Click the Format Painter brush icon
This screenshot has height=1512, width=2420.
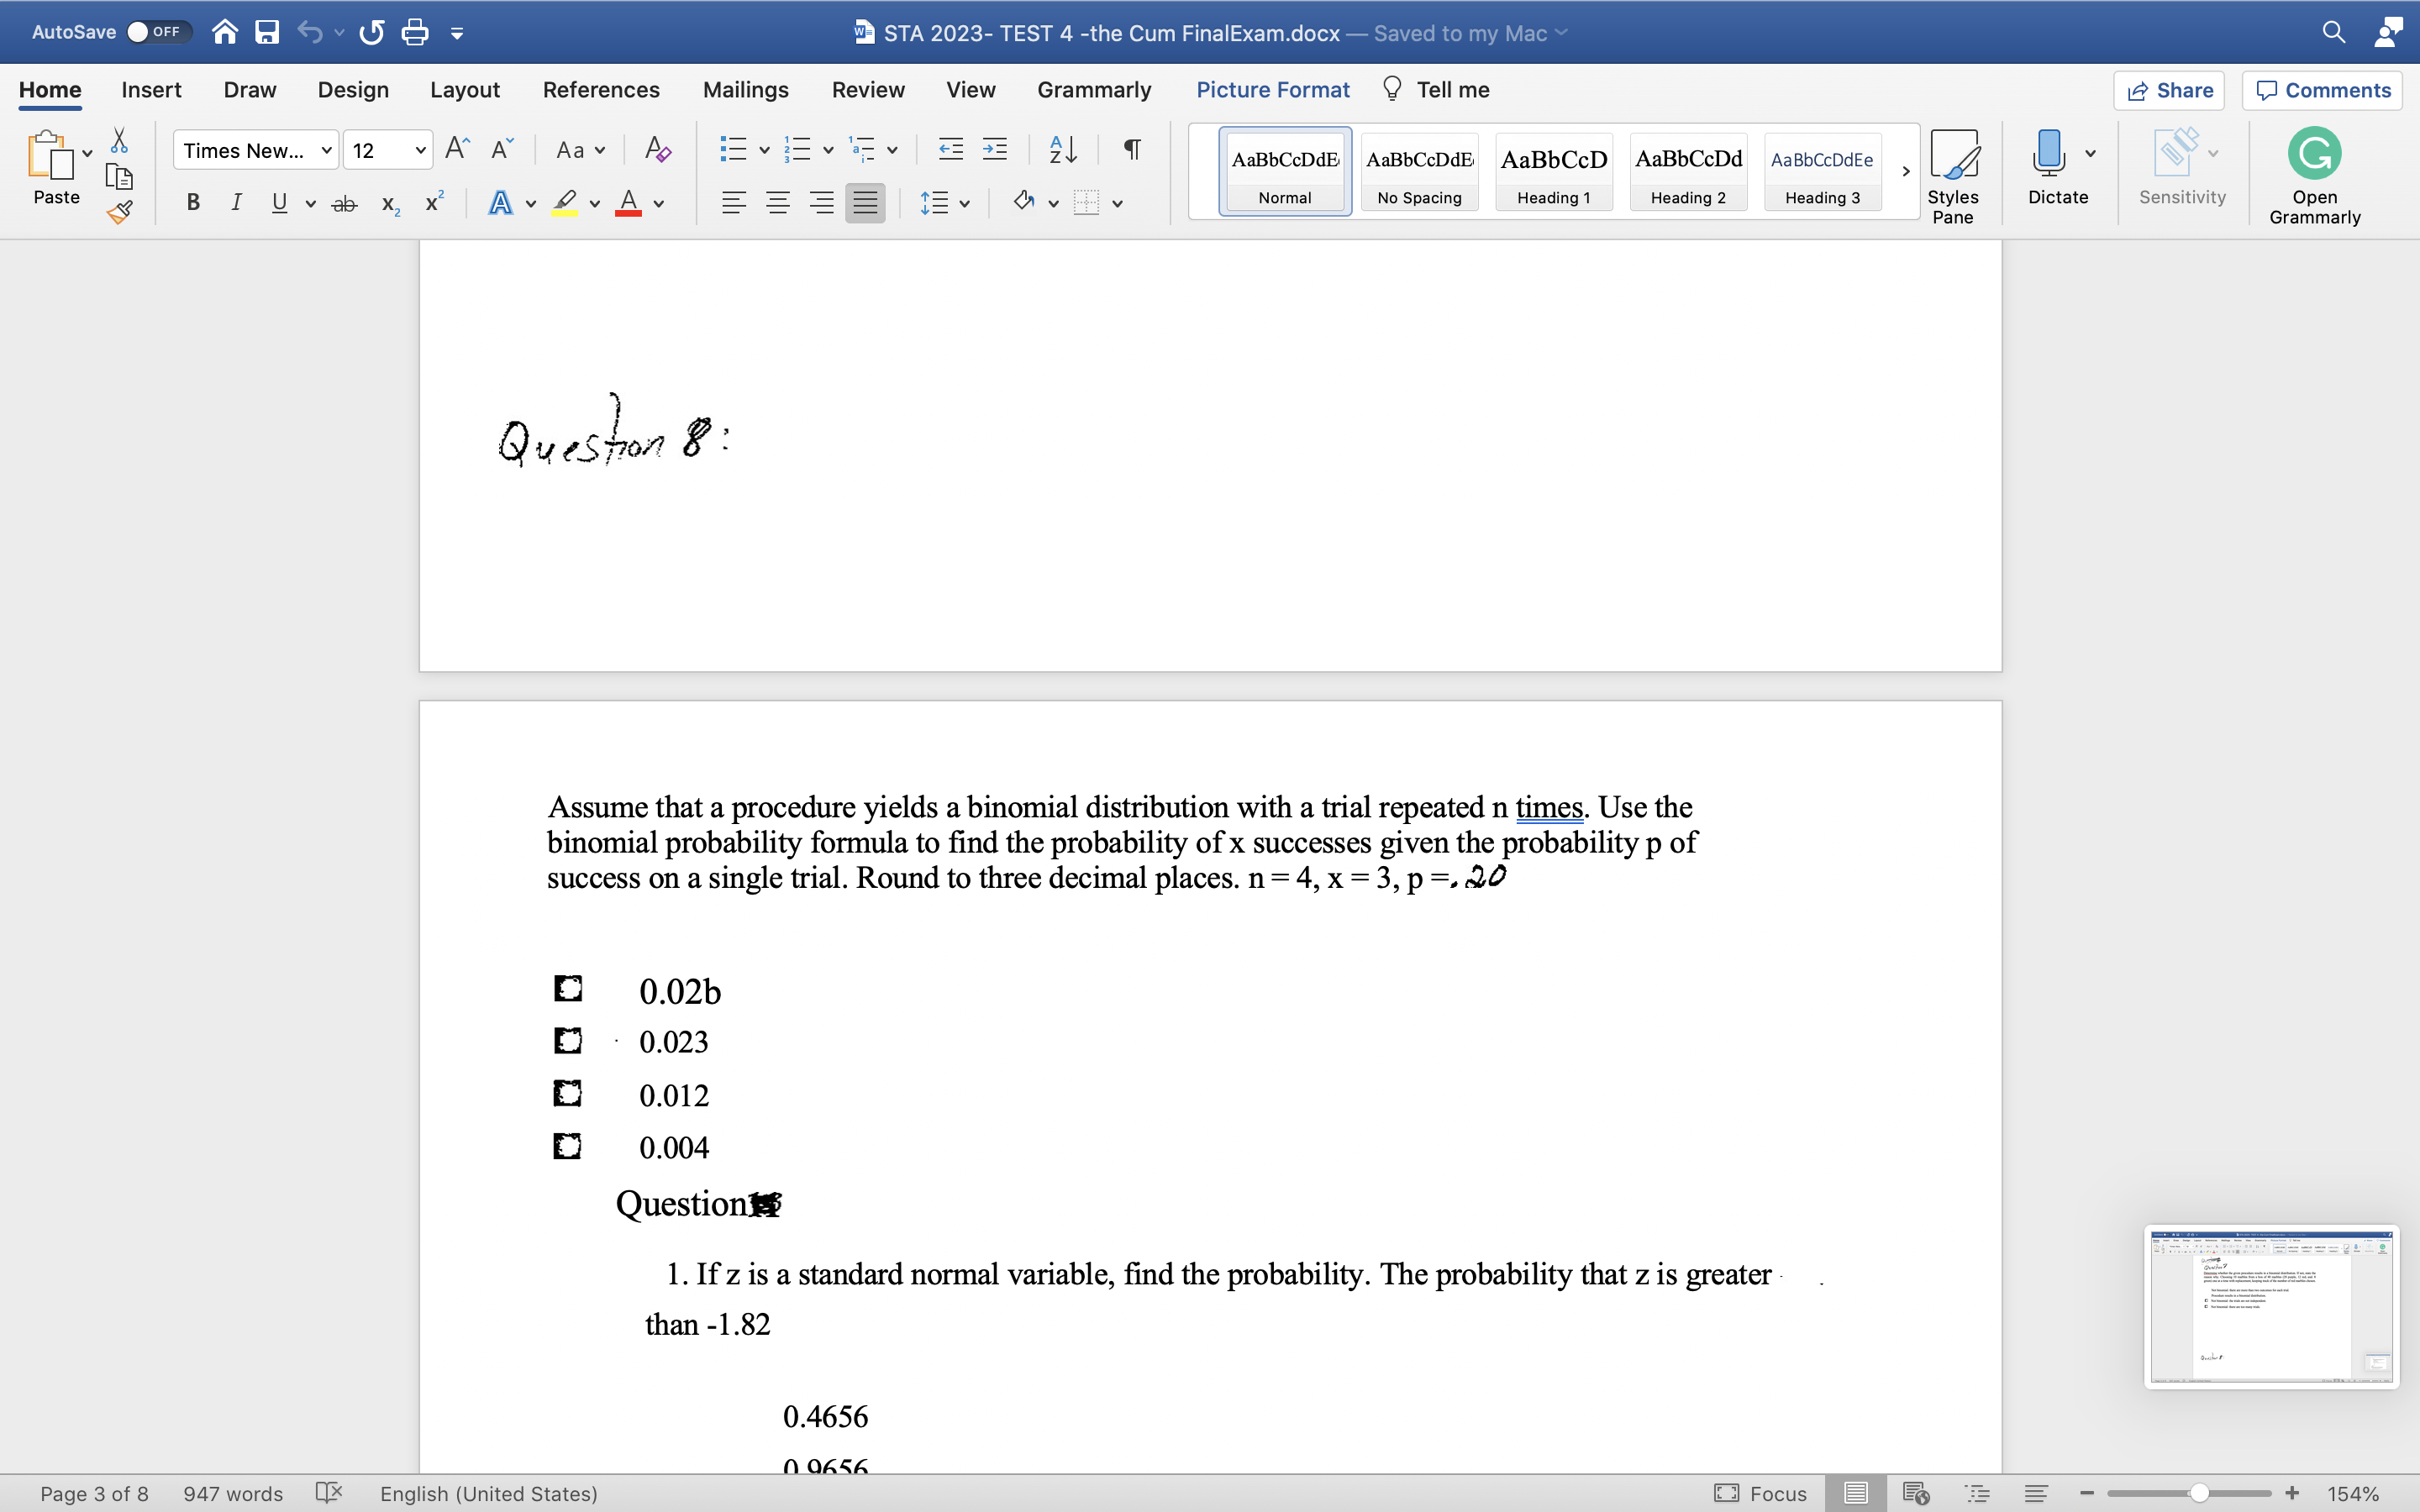[x=120, y=212]
